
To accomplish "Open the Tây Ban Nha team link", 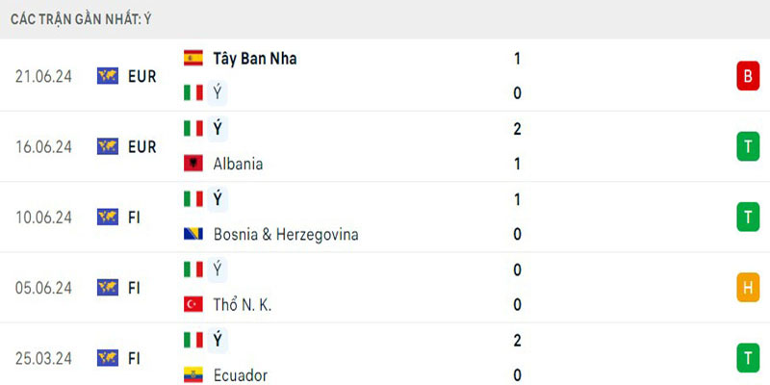I will (255, 59).
